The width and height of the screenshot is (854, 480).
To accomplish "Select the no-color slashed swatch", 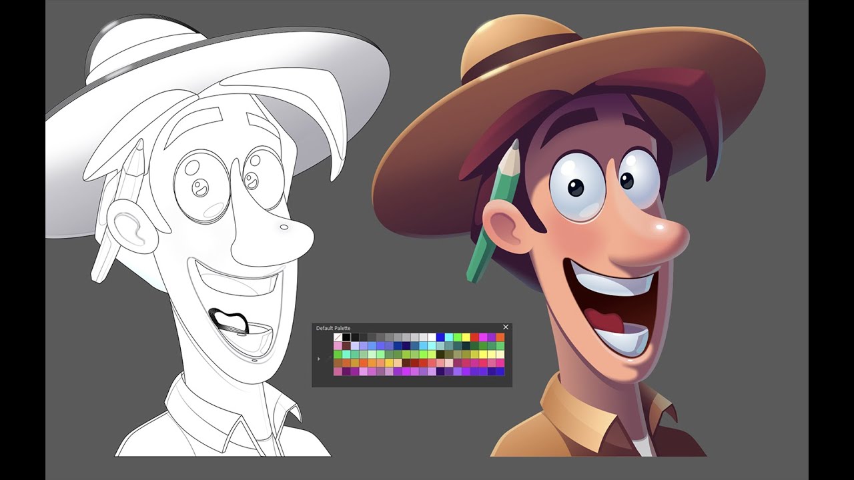I will click(338, 337).
